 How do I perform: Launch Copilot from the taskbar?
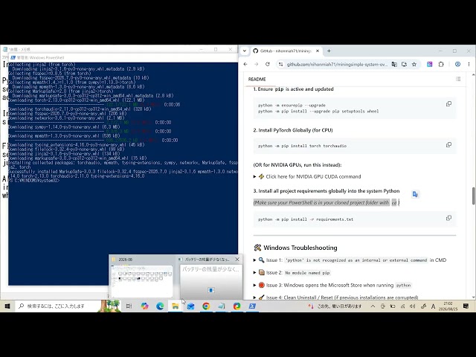tap(144, 306)
